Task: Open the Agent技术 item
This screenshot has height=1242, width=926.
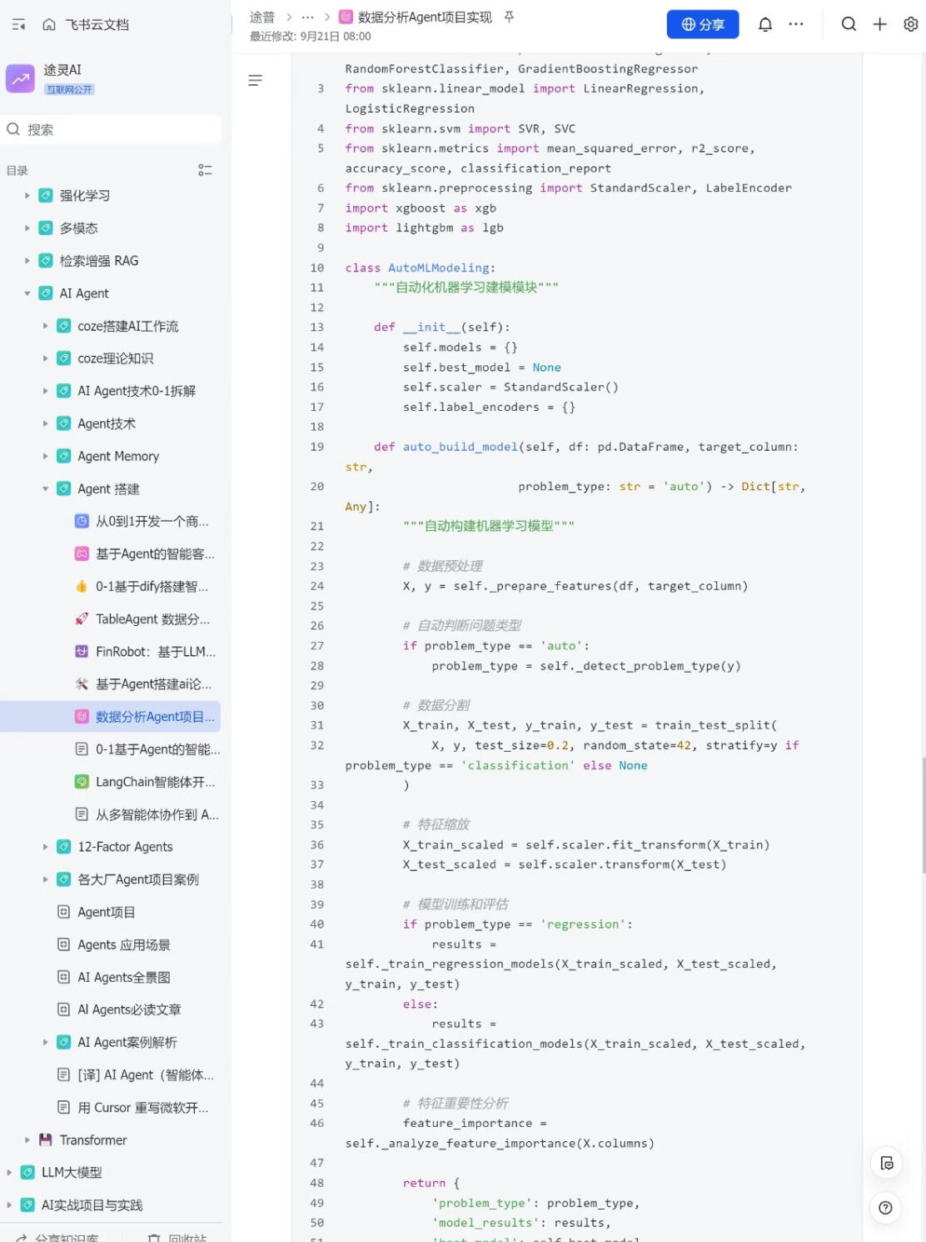Action: point(107,423)
